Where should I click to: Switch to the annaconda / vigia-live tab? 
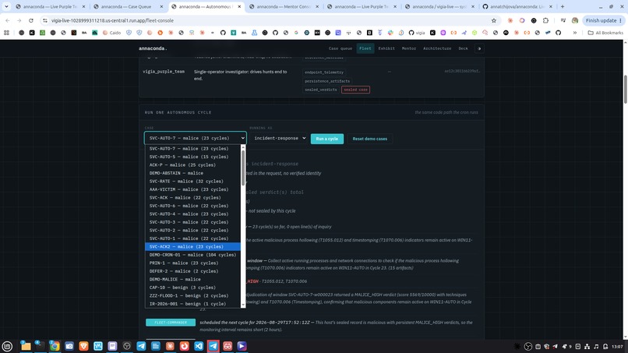[x=440, y=7]
